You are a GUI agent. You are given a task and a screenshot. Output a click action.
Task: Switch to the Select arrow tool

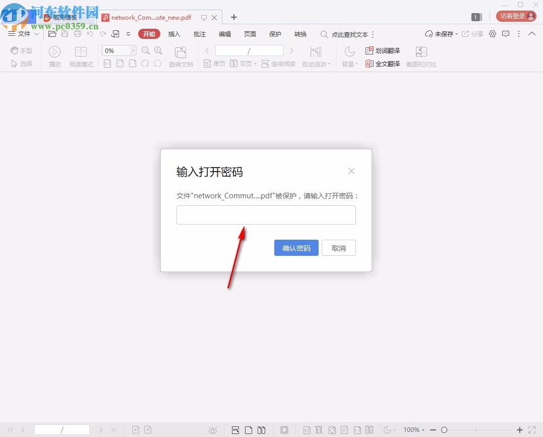(21, 64)
